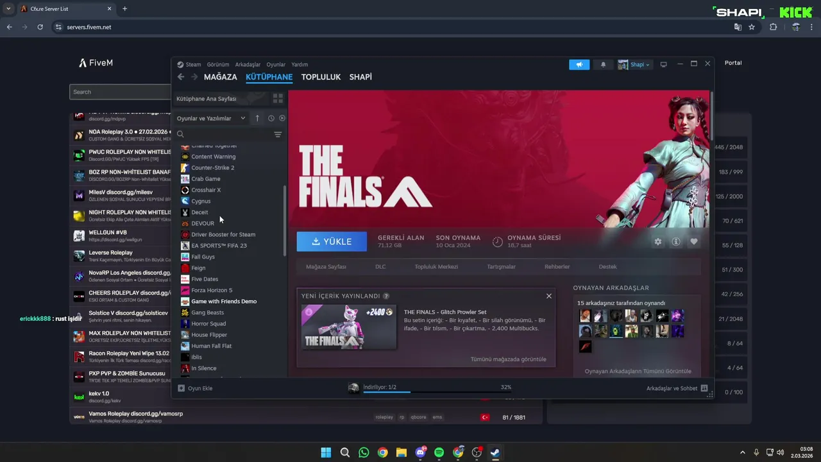This screenshot has width=821, height=462.
Task: Open a new browser tab
Action: point(124,9)
